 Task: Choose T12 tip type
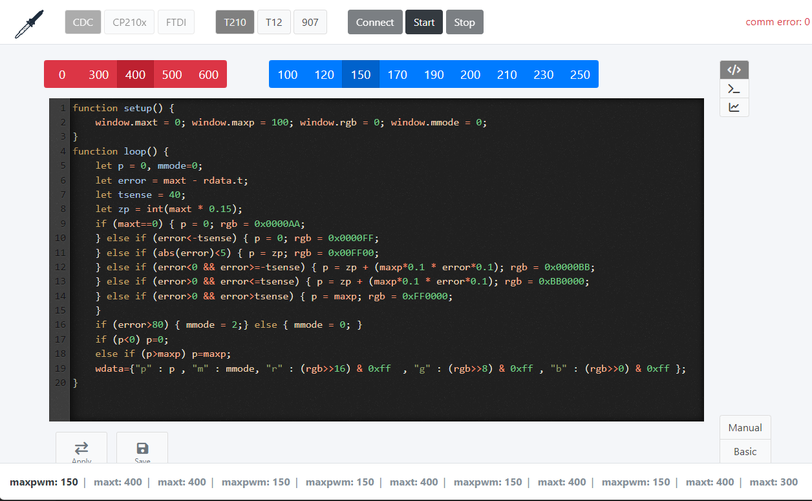273,22
